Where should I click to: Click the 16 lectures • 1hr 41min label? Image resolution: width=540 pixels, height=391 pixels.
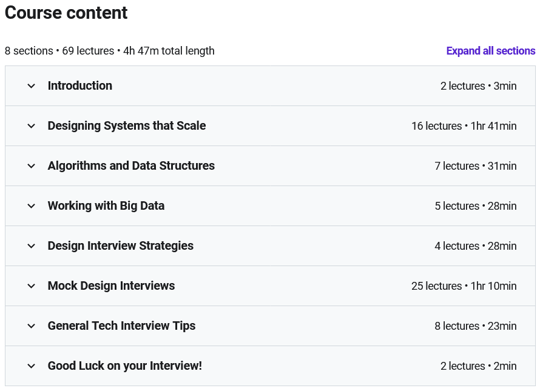click(x=464, y=126)
